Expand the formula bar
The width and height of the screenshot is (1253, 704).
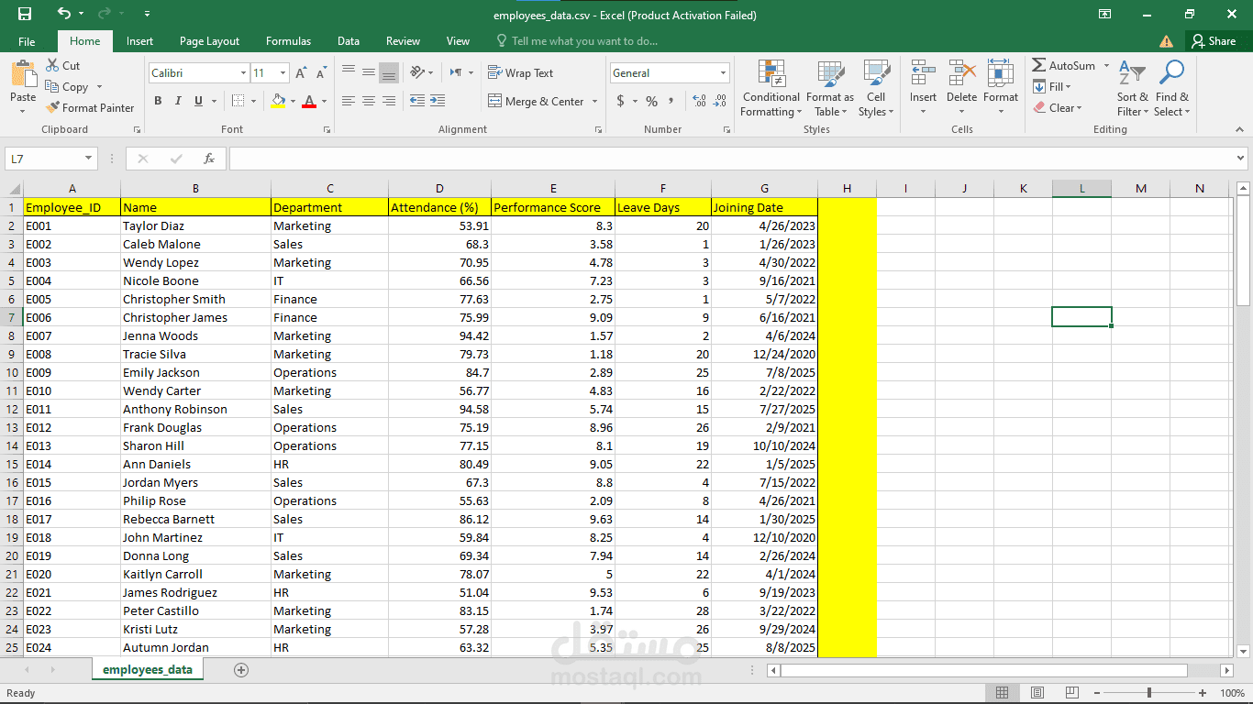coord(1241,159)
